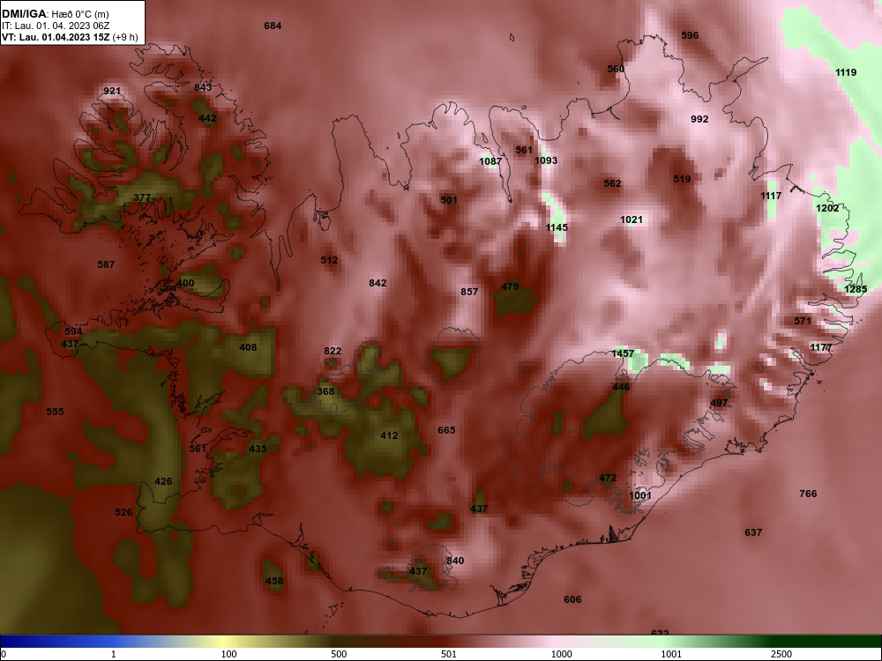Click the map value 560
Image resolution: width=882 pixels, height=661 pixels.
616,69
